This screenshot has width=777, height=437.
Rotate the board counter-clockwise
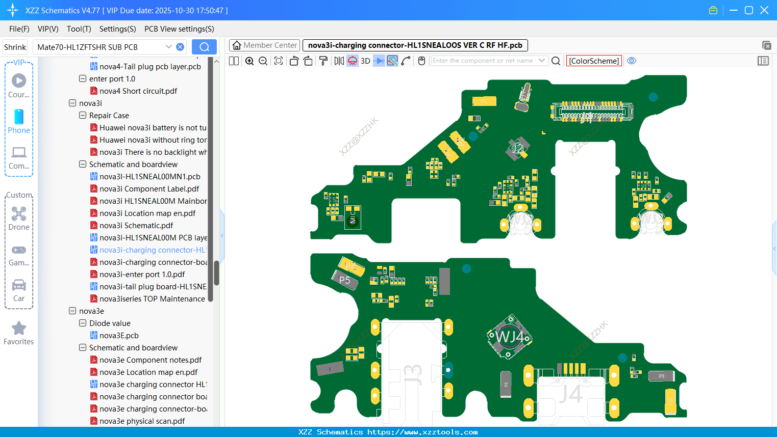(294, 61)
